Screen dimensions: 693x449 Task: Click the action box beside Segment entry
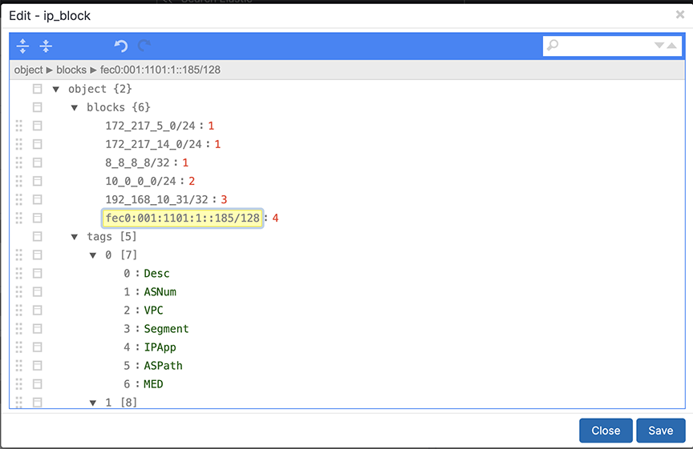[x=37, y=329]
